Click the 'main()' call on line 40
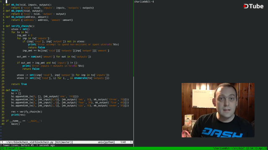This screenshot has width=268, height=150. coord(15,124)
